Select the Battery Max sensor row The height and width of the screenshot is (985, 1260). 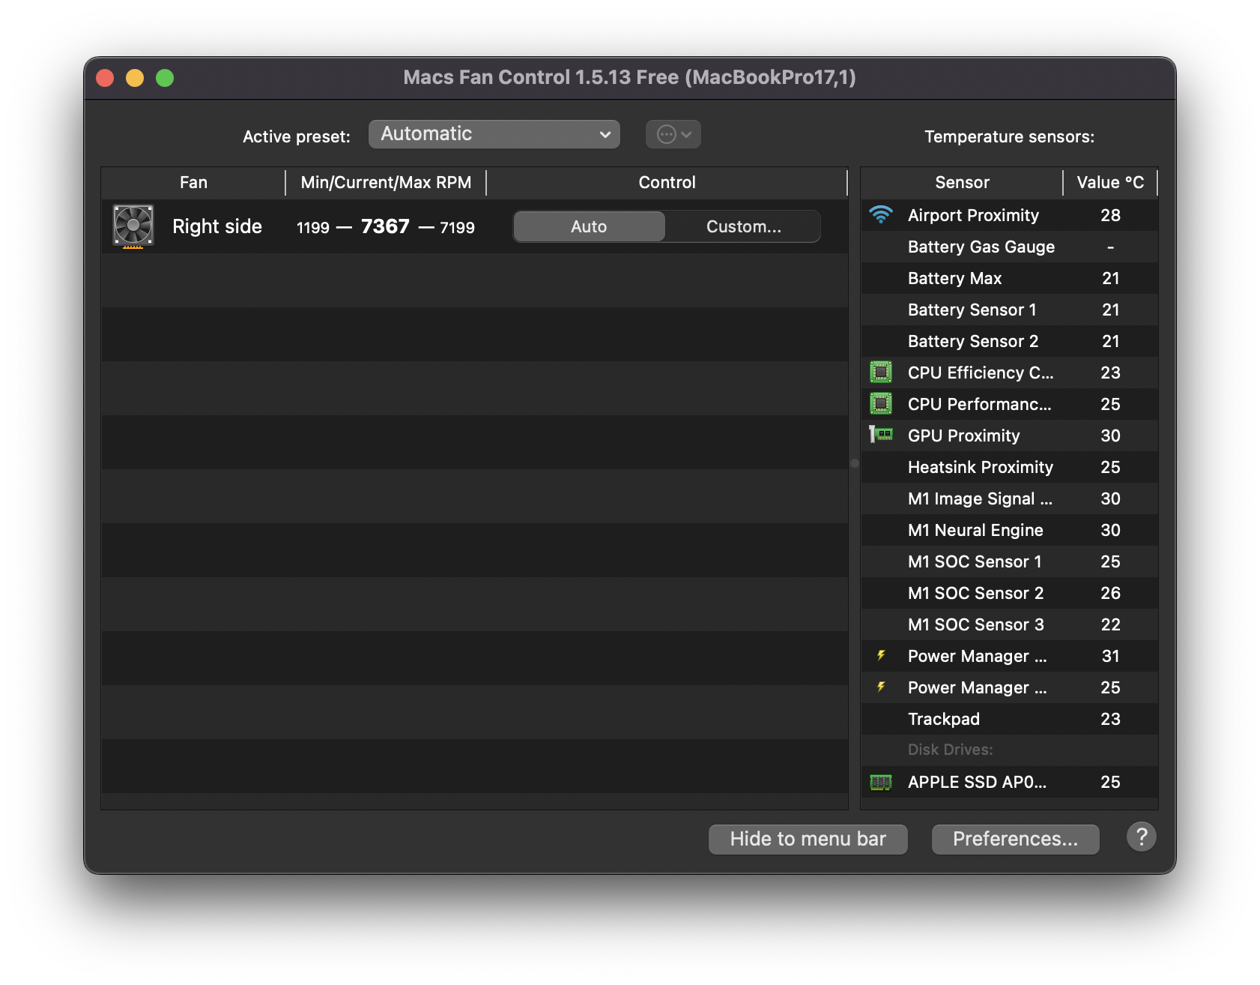[x=1009, y=278]
